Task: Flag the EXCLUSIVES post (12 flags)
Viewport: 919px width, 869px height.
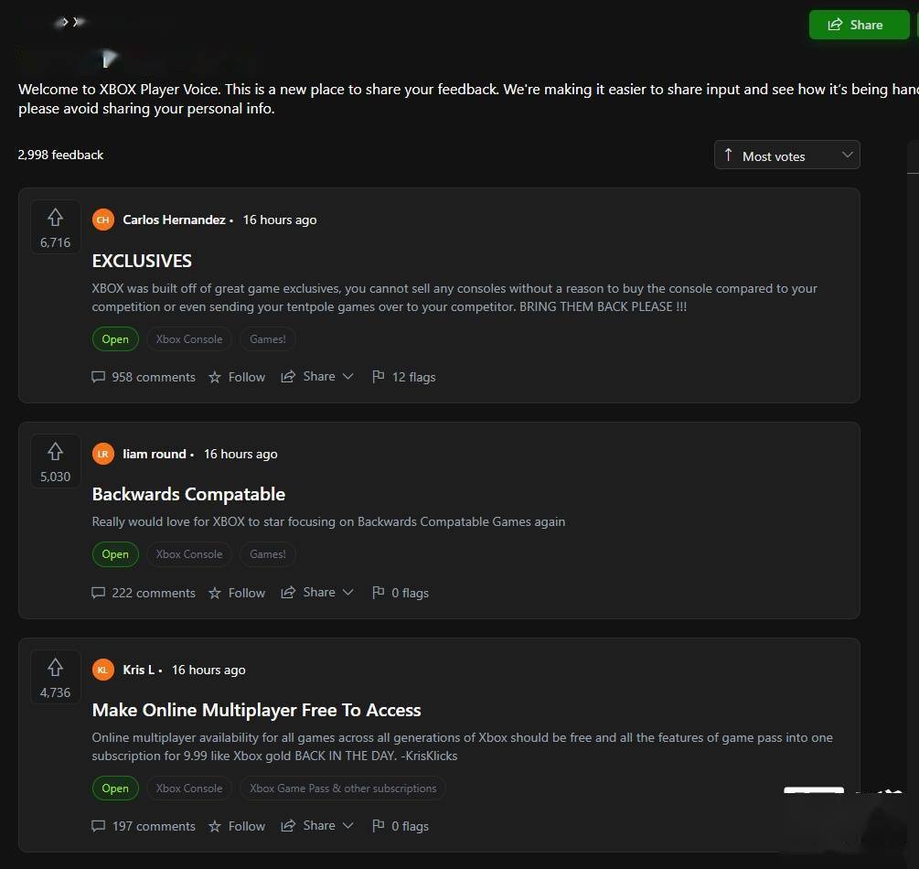Action: 404,377
